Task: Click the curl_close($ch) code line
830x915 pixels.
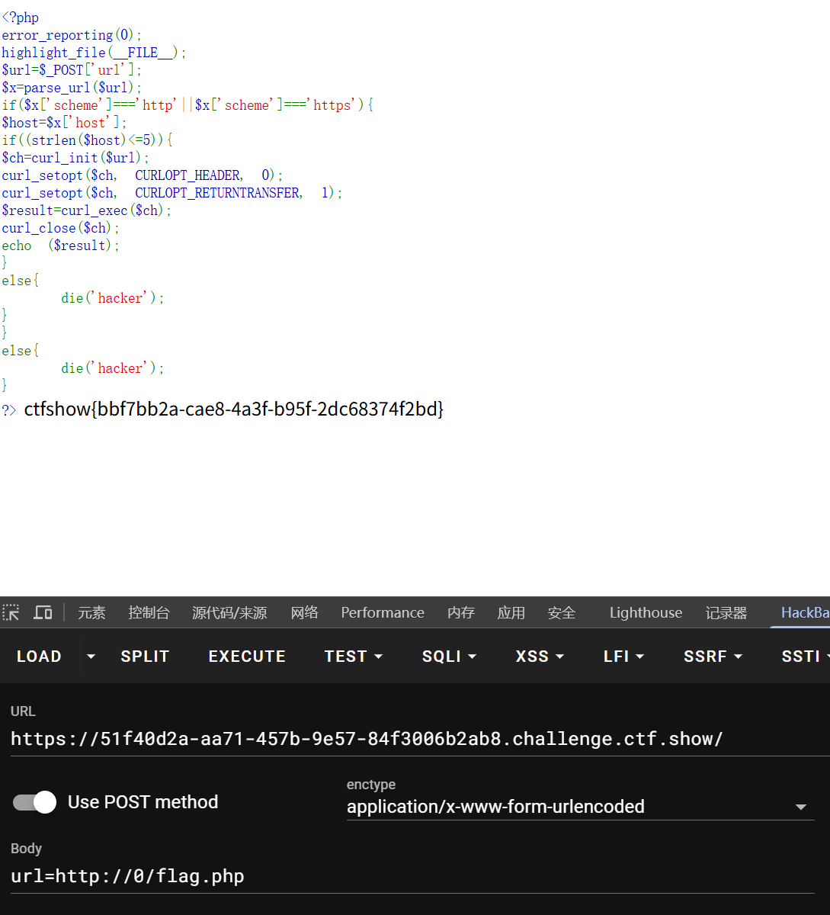Action: pyautogui.click(x=61, y=228)
